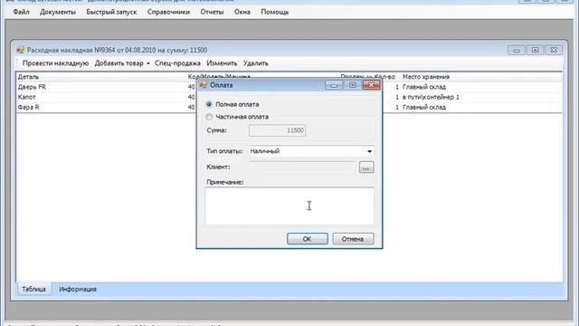Click the ellipsis button beside Клиент

point(366,168)
